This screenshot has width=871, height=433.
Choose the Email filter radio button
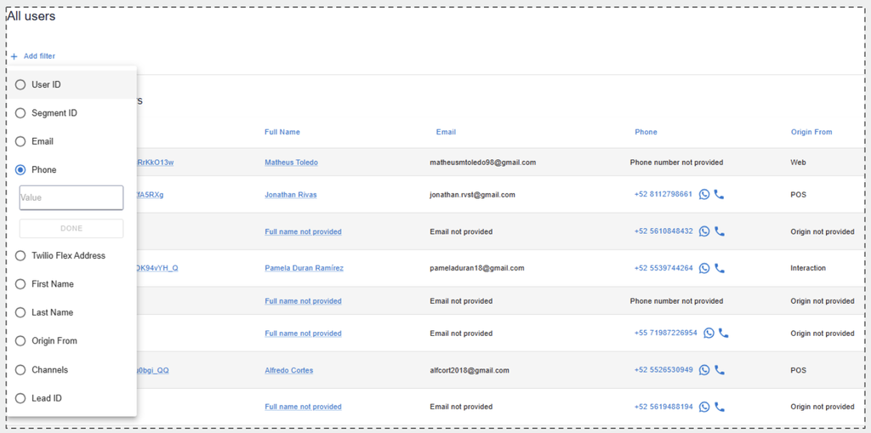(x=20, y=141)
